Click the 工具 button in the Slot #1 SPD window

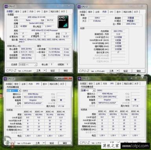coord(38,143)
